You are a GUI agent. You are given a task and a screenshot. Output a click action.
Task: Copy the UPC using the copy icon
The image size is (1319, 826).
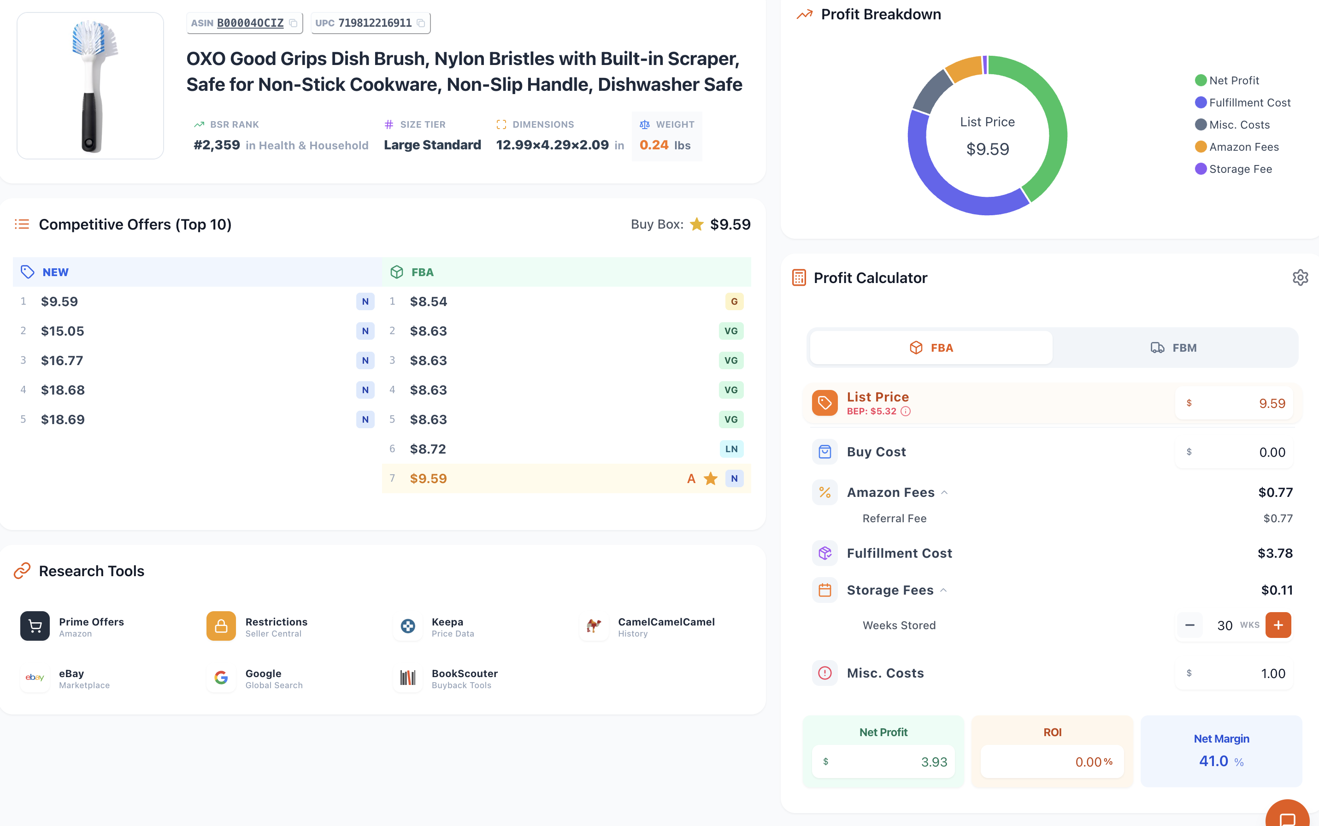pos(421,23)
